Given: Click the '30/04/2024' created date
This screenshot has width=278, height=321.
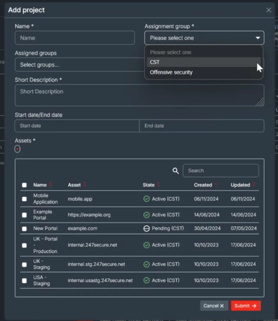Looking at the screenshot, I should pos(207,228).
